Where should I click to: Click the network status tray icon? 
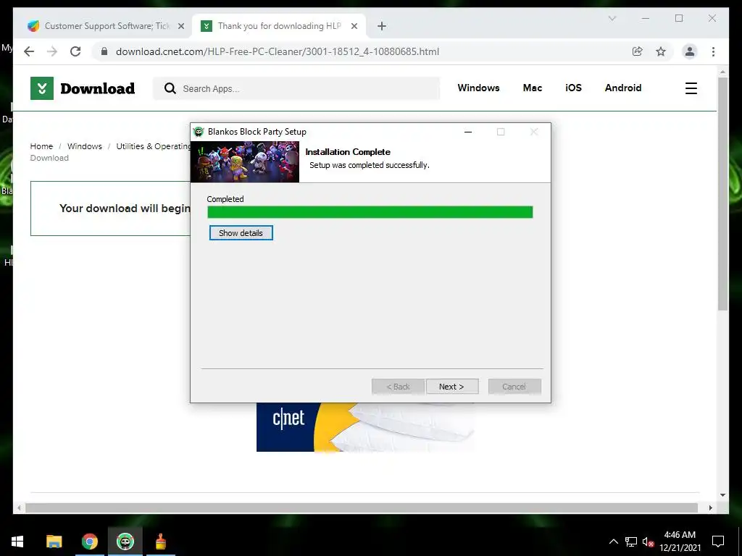click(631, 542)
